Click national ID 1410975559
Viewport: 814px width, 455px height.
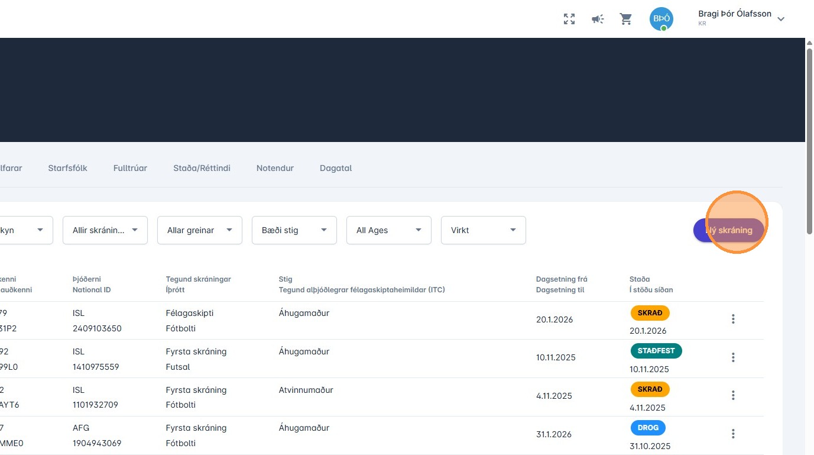click(x=96, y=367)
